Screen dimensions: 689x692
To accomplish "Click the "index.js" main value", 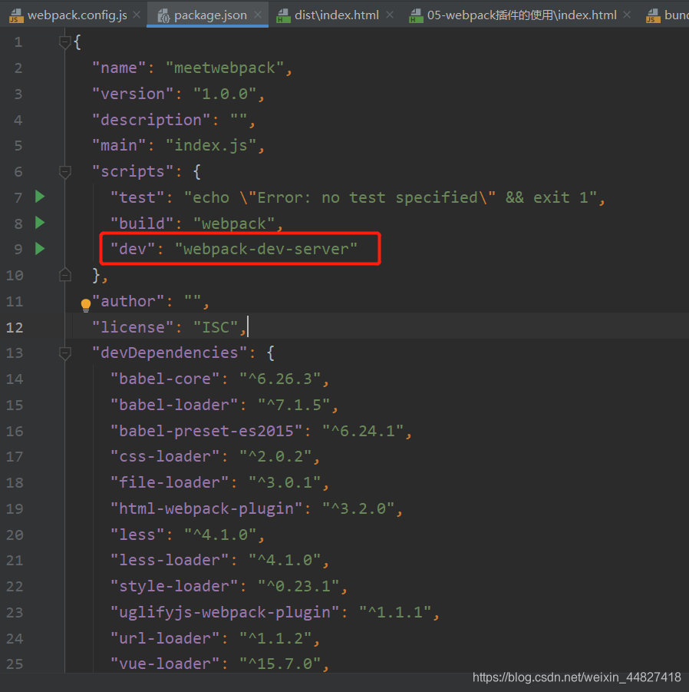I will click(211, 146).
